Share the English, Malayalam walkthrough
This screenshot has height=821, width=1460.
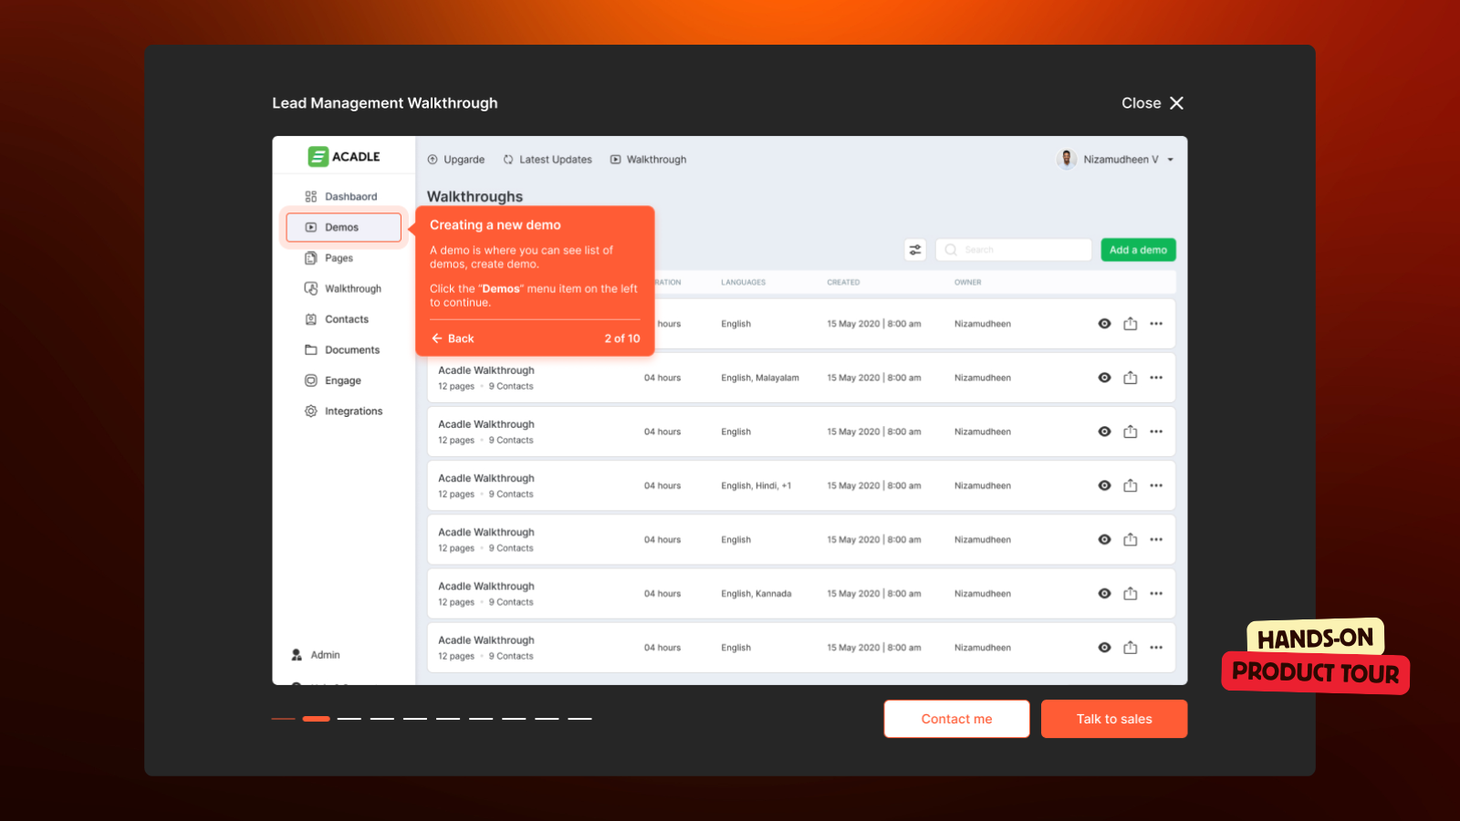1131,378
